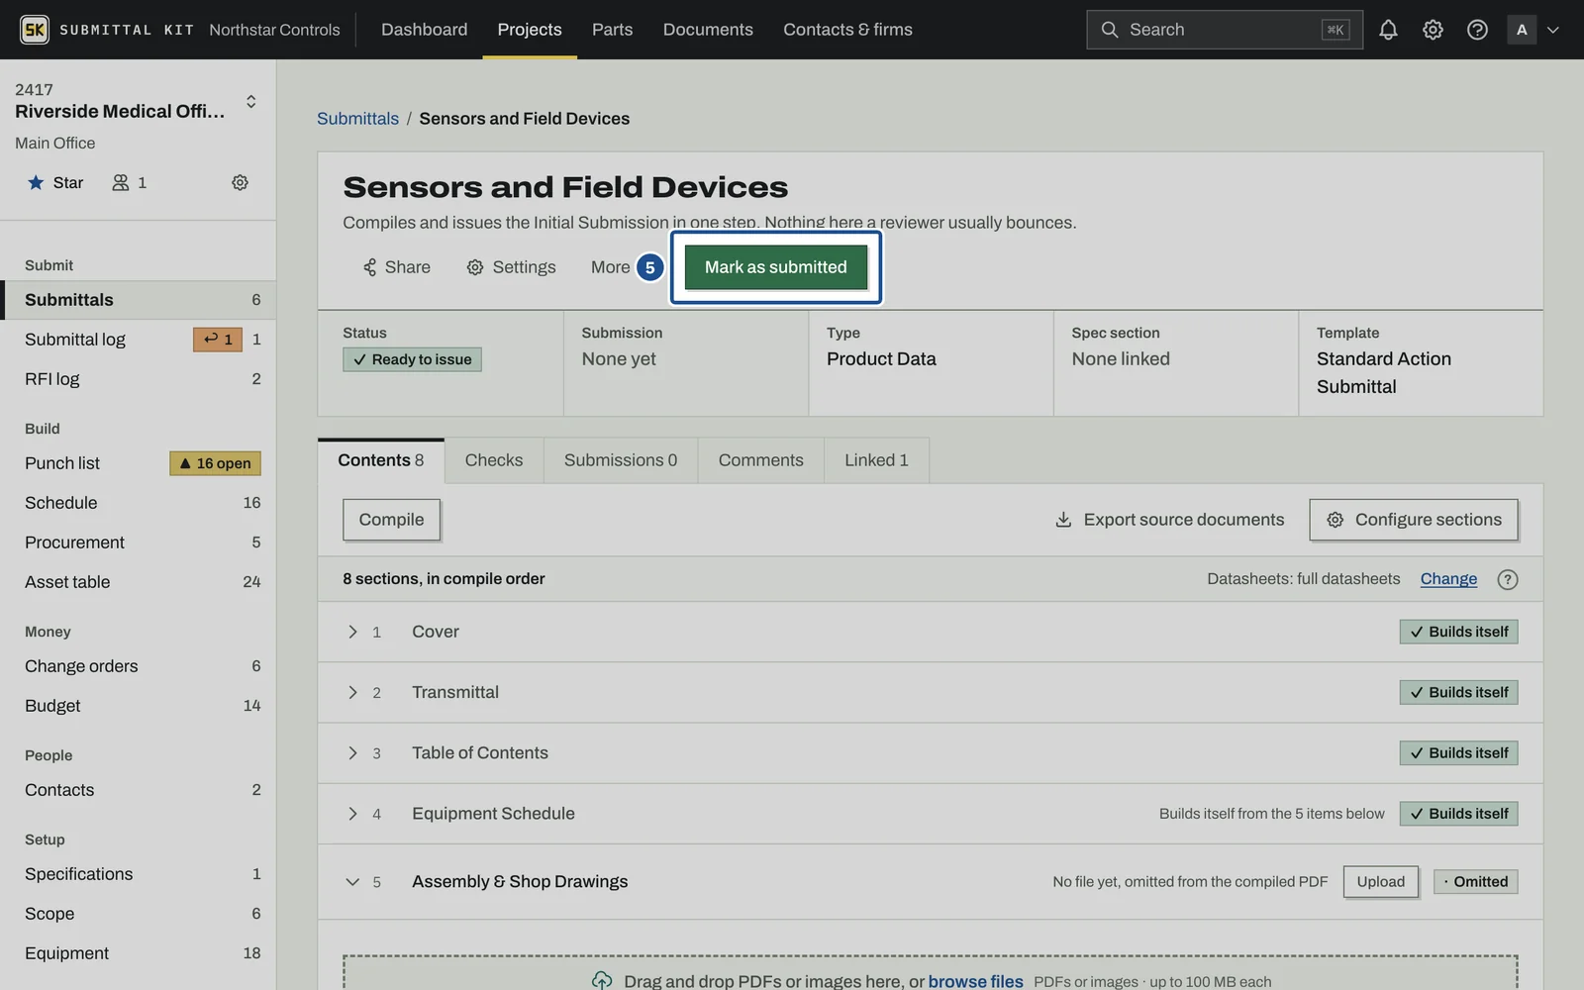Open Contacts & firms navigation item
The image size is (1584, 990).
click(847, 30)
